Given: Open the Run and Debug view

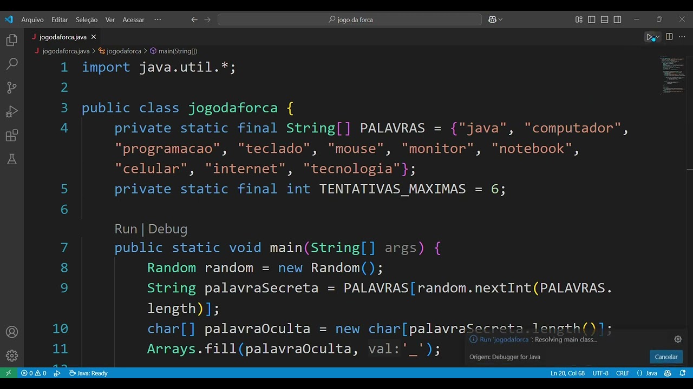Looking at the screenshot, I should coord(12,111).
